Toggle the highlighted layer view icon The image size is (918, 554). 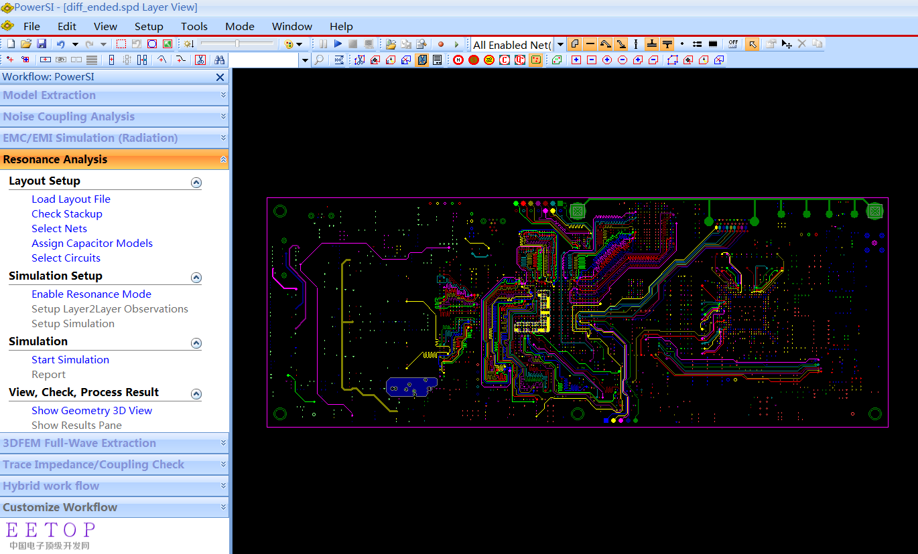pyautogui.click(x=421, y=60)
